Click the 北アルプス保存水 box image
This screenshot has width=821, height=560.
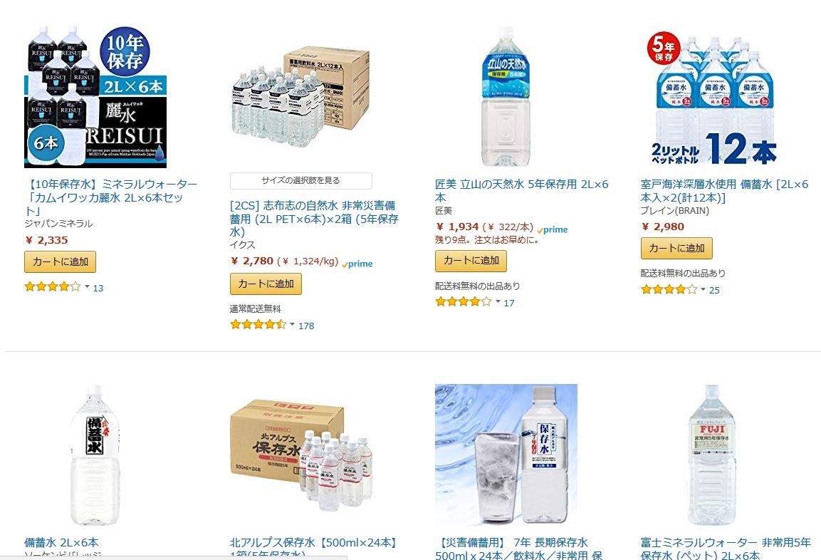301,455
